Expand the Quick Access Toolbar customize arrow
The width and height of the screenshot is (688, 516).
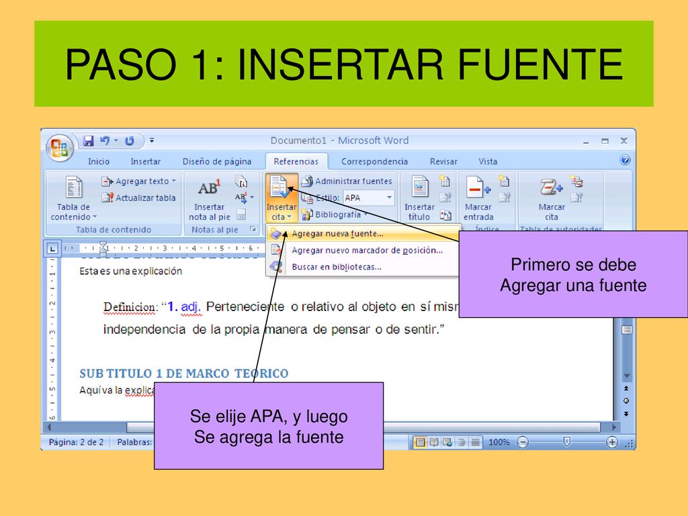point(152,140)
